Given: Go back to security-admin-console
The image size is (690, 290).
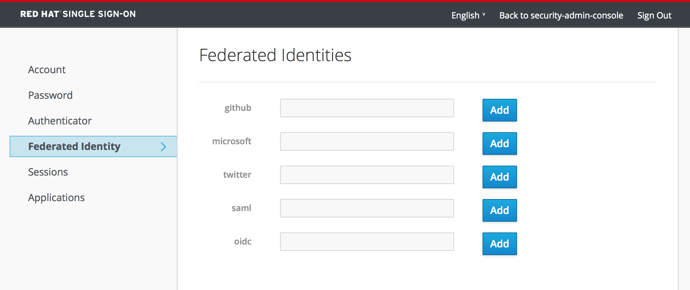Looking at the screenshot, I should (561, 16).
